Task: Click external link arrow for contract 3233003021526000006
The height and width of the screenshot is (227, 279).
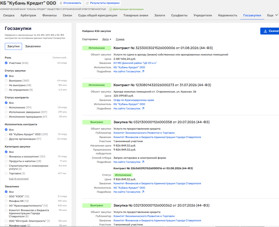Action: click(143, 71)
